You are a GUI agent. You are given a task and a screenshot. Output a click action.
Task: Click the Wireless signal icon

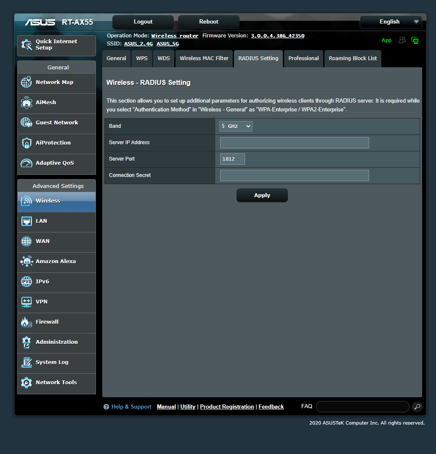tap(27, 201)
